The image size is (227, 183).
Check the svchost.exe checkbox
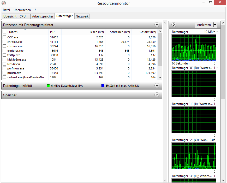click(4, 77)
